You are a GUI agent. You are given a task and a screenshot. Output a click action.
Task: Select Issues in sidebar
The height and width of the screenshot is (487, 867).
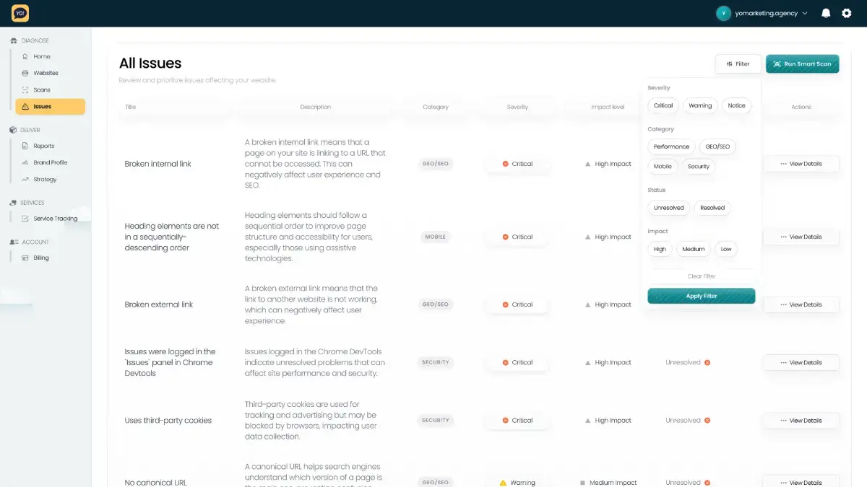point(50,106)
